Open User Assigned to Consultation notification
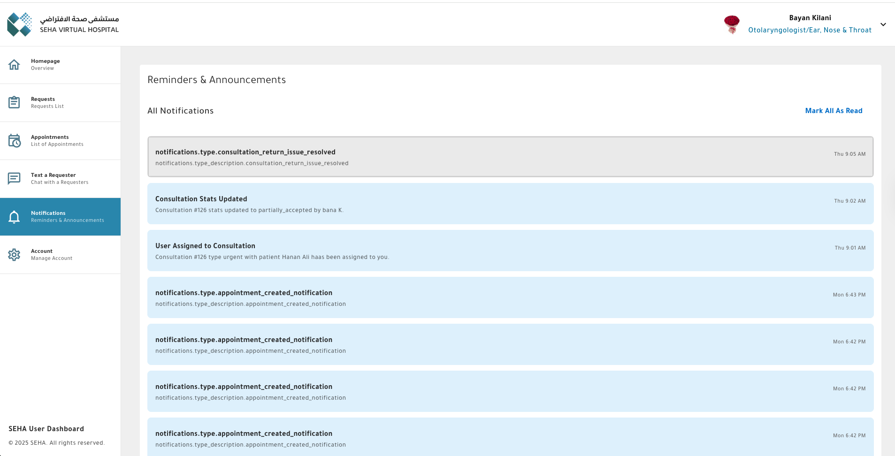Image resolution: width=895 pixels, height=456 pixels. (x=510, y=251)
